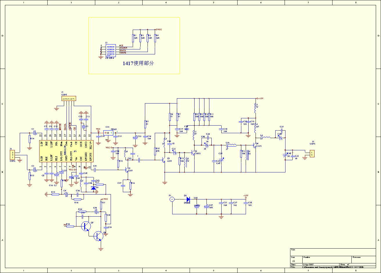Select transistor Q3 C2053
The height and width of the screenshot is (273, 381).
pos(193,153)
